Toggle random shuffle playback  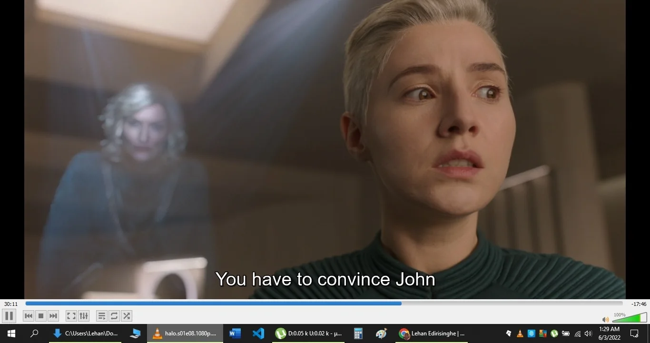[x=127, y=316]
